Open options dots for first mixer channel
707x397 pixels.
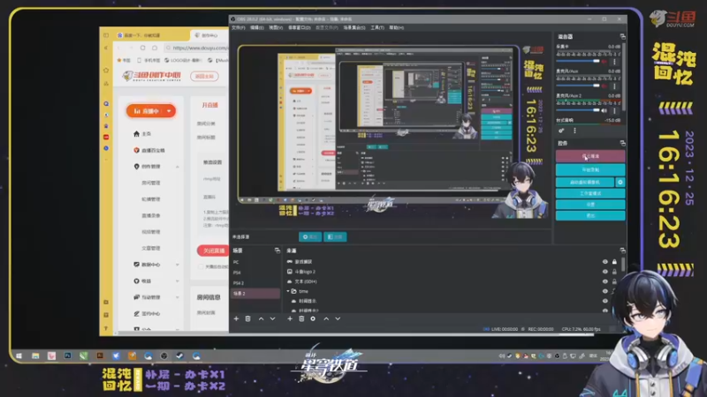coord(614,61)
